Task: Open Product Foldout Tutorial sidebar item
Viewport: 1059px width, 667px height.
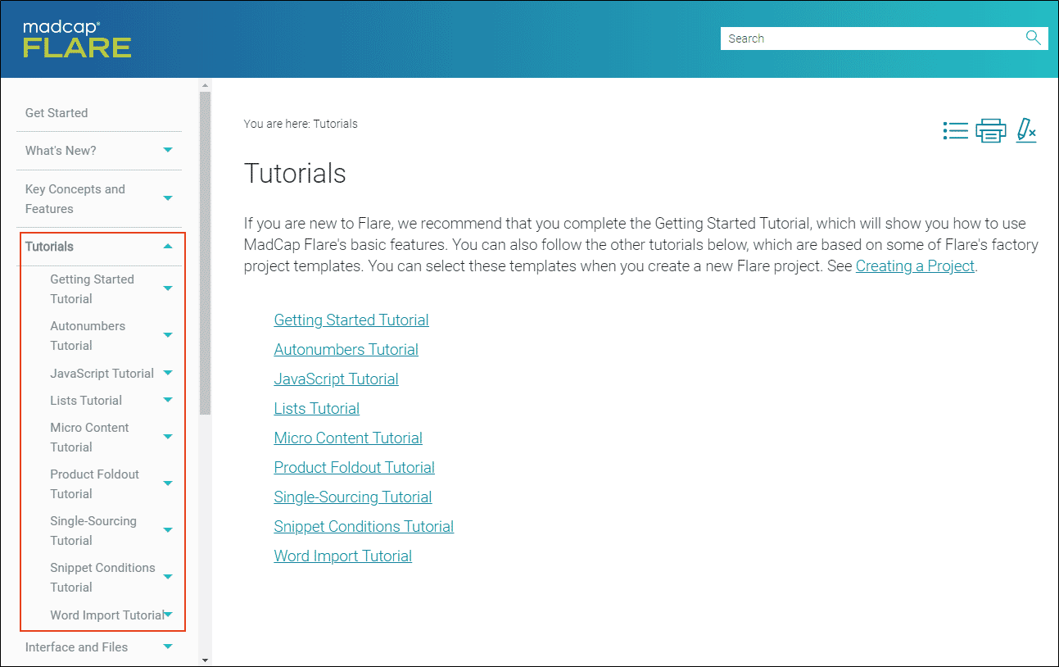Action: [94, 484]
